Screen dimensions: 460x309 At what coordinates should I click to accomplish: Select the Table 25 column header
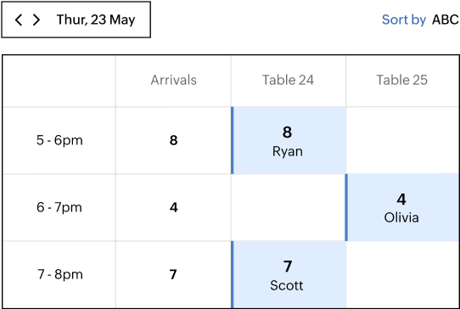click(x=402, y=80)
